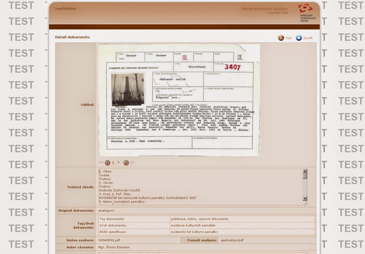Image resolution: width=365 pixels, height=254 pixels.
Task: Click the Centrální část subtitle
Action: click(277, 13)
